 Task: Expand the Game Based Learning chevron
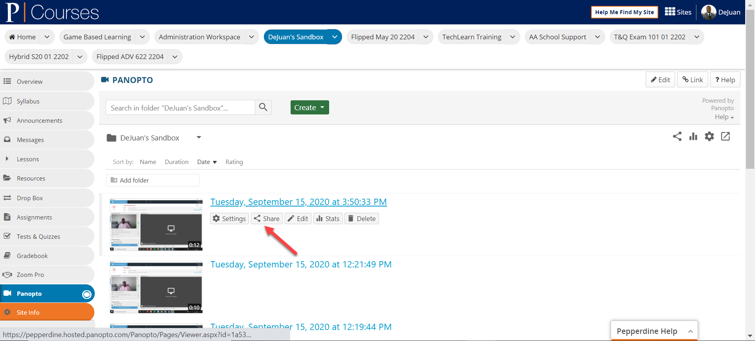tap(142, 37)
